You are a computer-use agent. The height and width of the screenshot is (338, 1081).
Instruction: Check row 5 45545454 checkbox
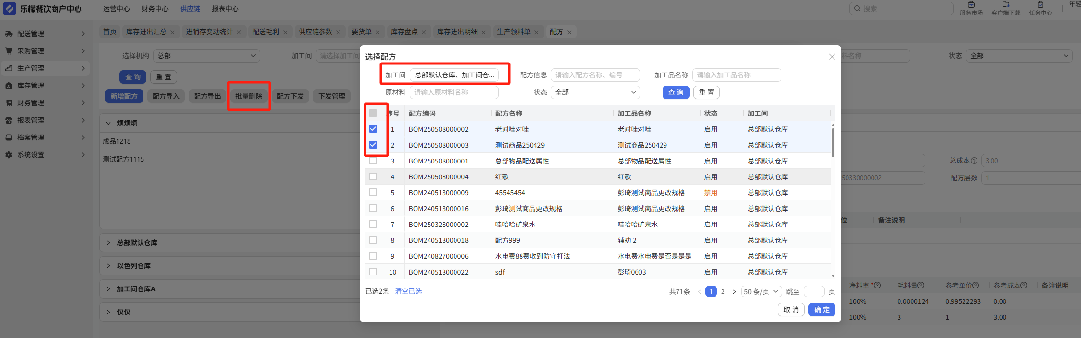click(373, 192)
